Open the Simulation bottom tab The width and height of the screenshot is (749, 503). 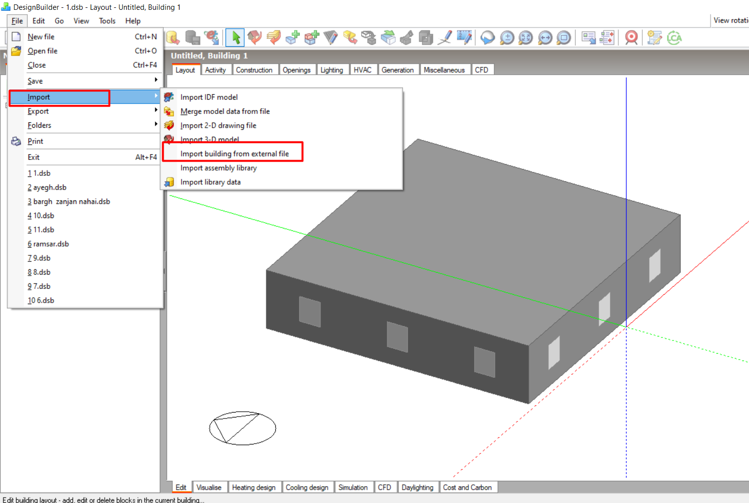click(353, 487)
